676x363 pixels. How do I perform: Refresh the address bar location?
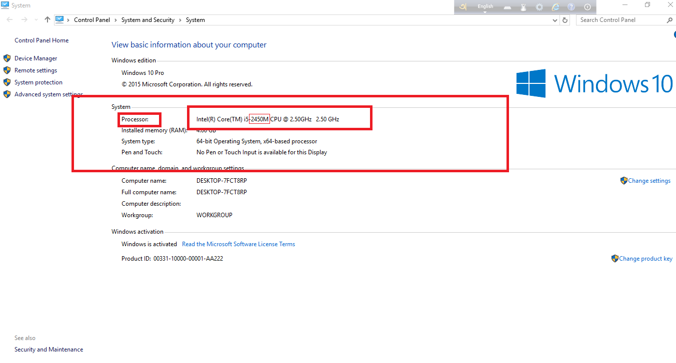point(565,20)
